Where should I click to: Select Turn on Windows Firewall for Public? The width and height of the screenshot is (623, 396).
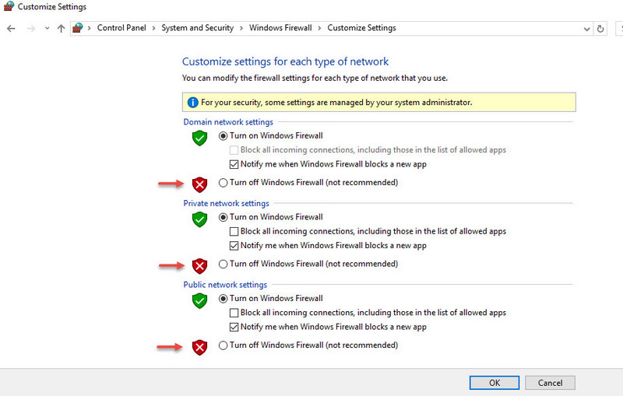(224, 299)
